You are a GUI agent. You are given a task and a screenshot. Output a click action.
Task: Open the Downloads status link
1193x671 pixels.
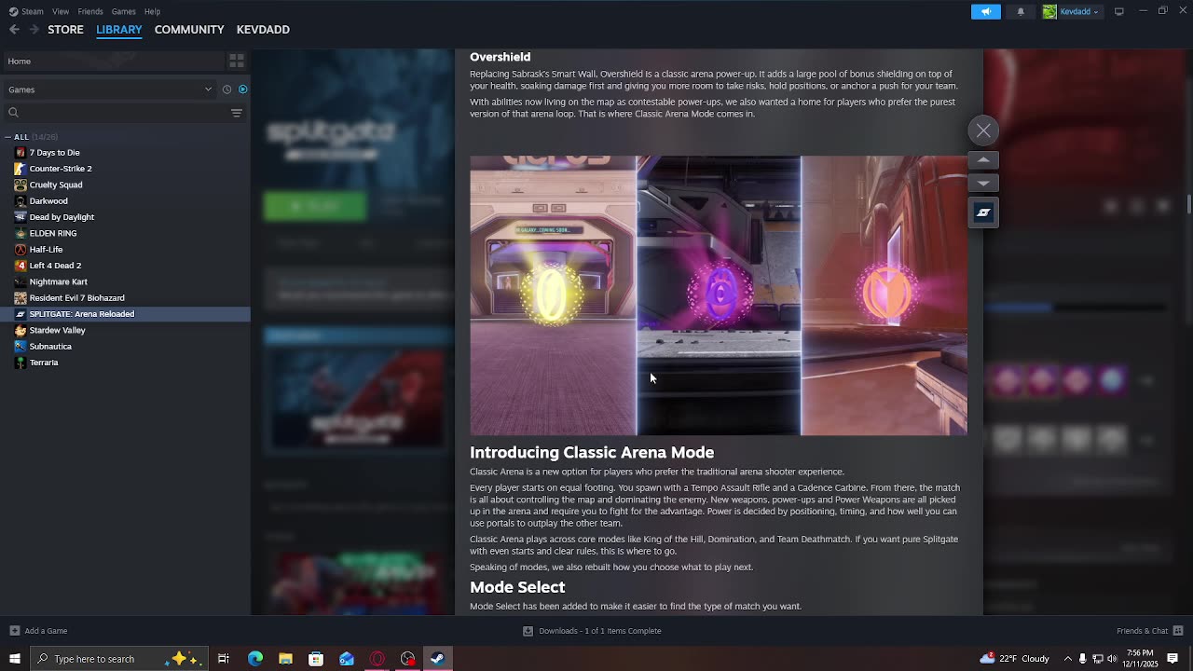(x=592, y=631)
